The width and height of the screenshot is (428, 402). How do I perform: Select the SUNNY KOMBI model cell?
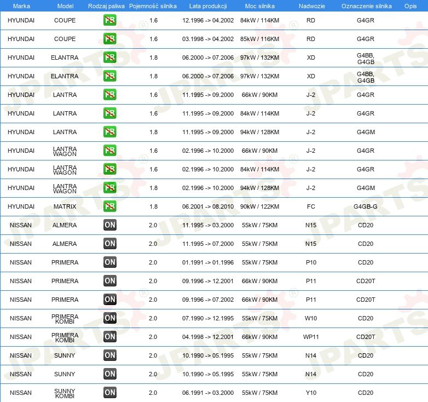pos(65,393)
